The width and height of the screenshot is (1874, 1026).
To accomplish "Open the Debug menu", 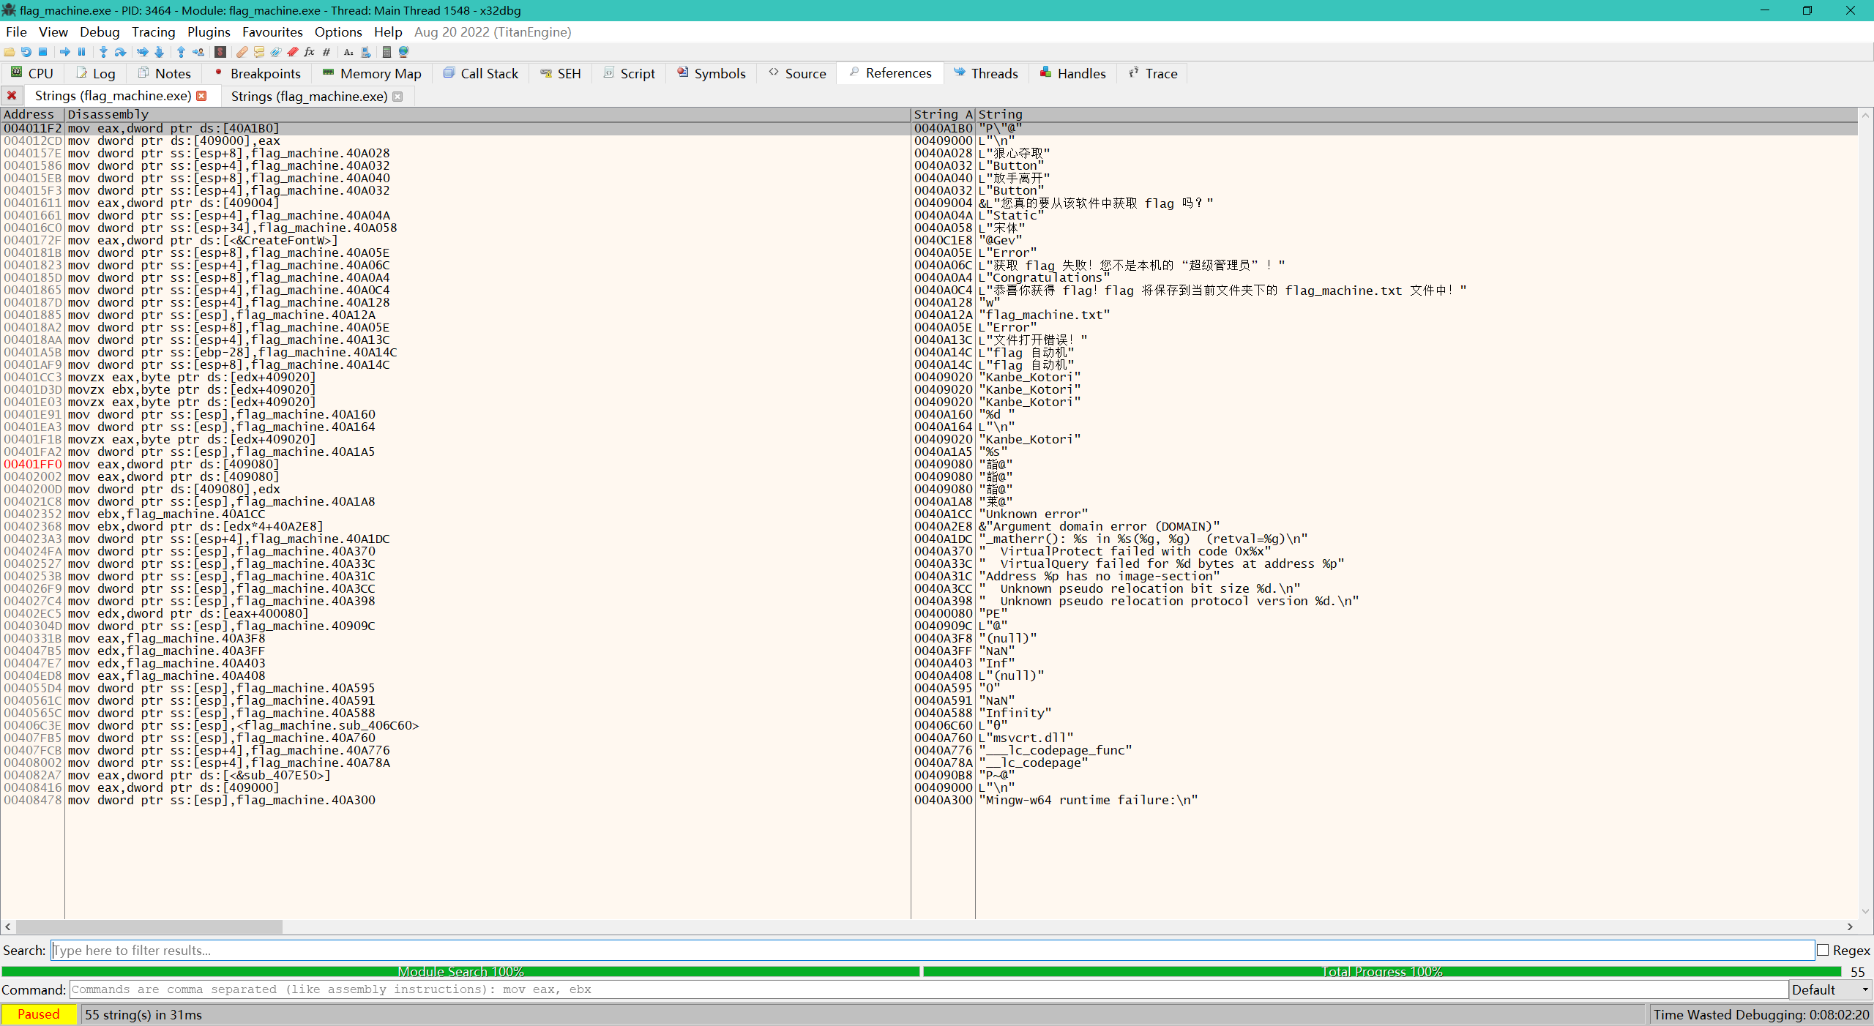I will (x=100, y=32).
